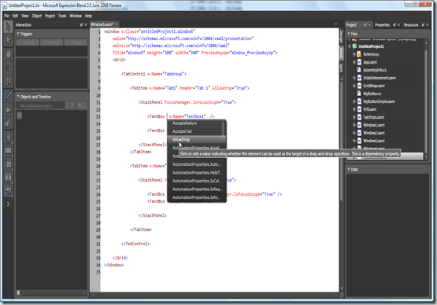Switch to the Split view tab
This screenshot has height=305, width=437.
pyautogui.click(x=341, y=68)
